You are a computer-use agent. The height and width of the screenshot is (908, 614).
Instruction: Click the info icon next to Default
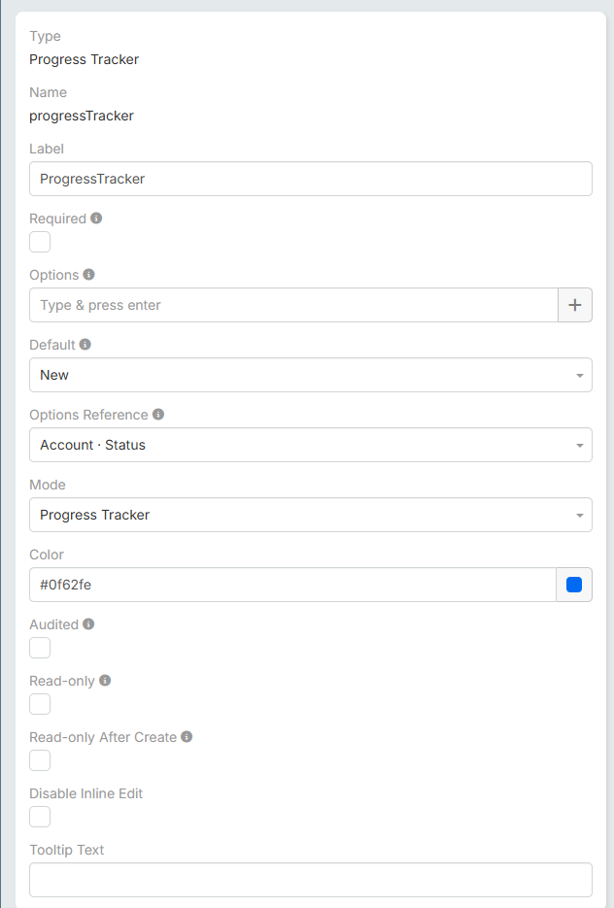pos(85,345)
